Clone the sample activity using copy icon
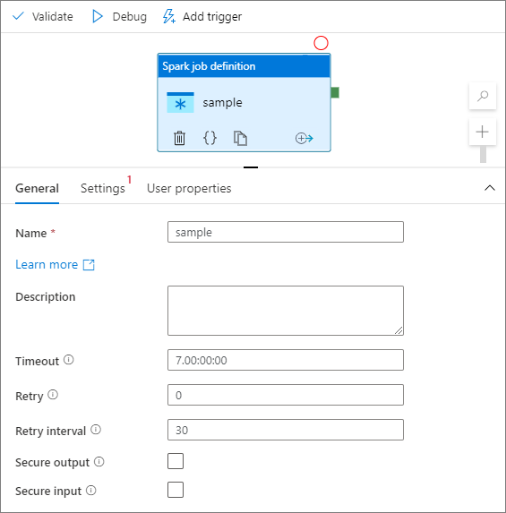The width and height of the screenshot is (506, 513). tap(240, 138)
